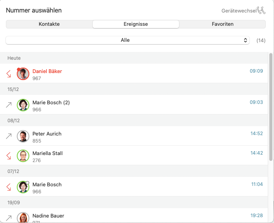Screen dimensions: 274x223
Task: Click the Gerätewechsel handset icon
Action: (x=261, y=10)
